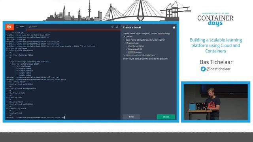This screenshot has height=142, width=253.
Task: Click the refresh terminal icon
Action: (x=112, y=26)
